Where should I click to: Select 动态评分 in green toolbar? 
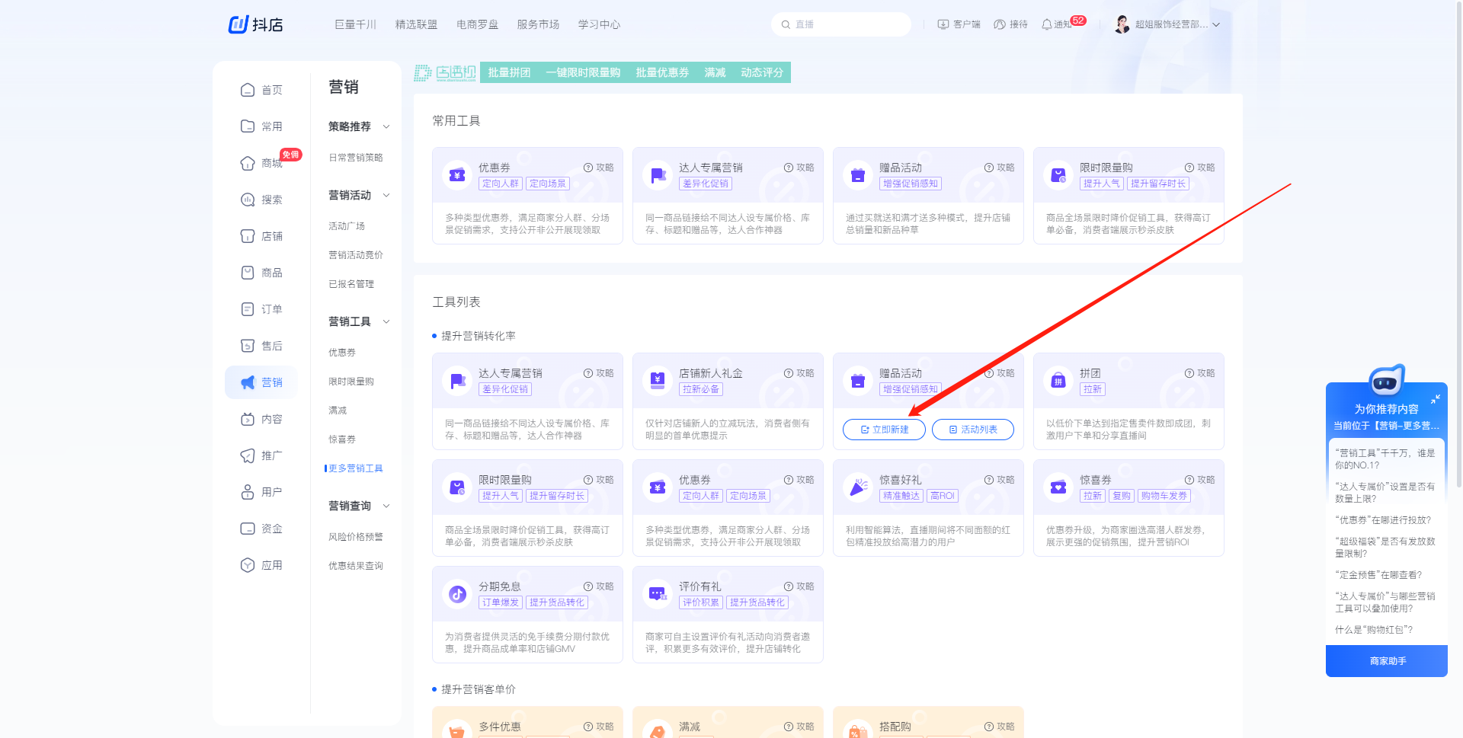[x=762, y=72]
